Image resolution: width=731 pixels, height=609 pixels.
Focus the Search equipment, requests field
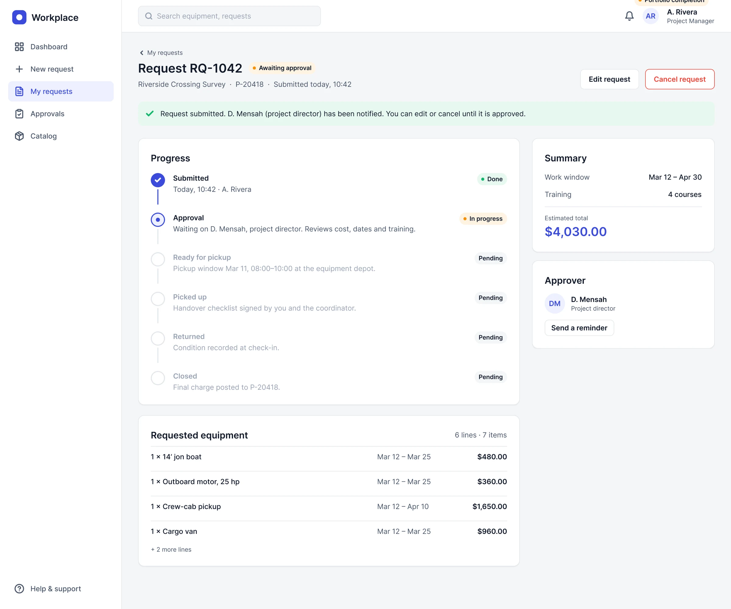tap(229, 16)
